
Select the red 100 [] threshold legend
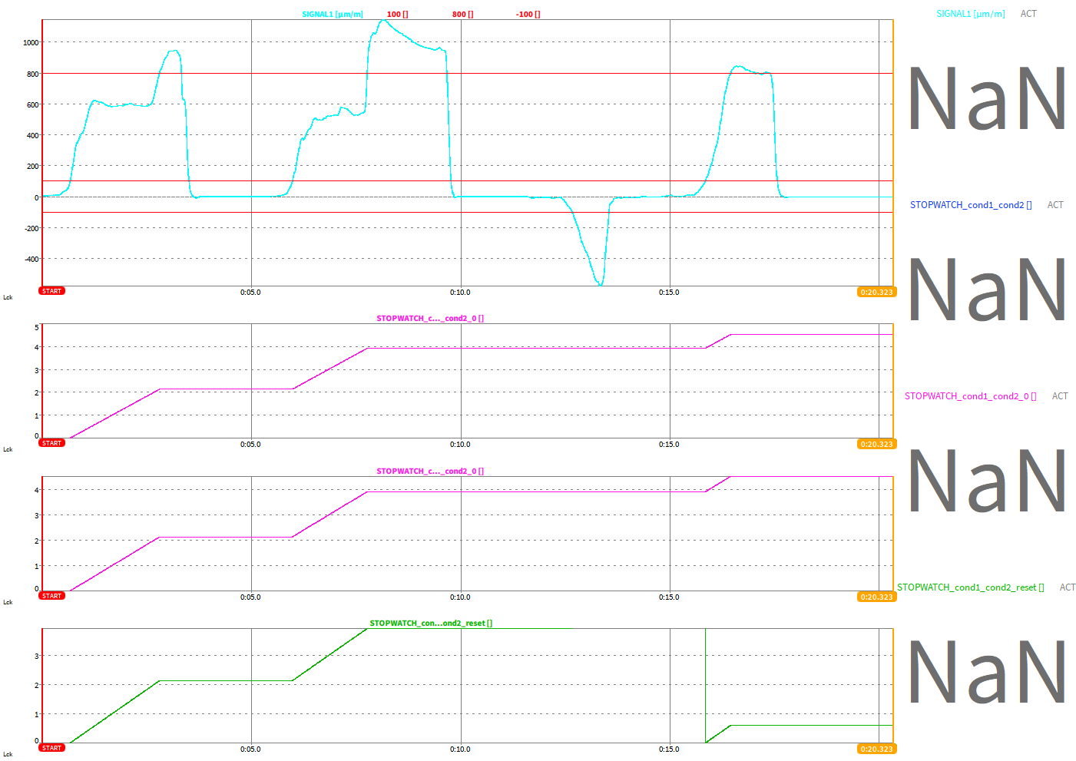[x=397, y=15]
